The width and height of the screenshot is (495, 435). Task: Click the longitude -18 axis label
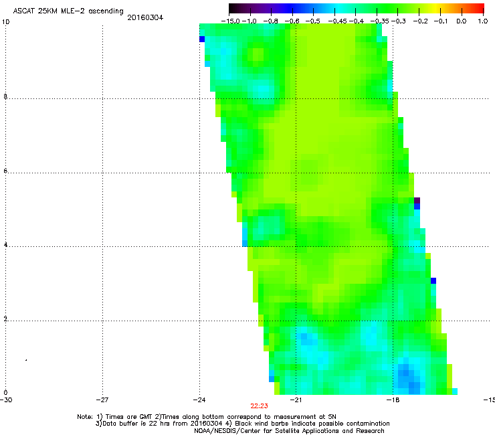pyautogui.click(x=393, y=400)
